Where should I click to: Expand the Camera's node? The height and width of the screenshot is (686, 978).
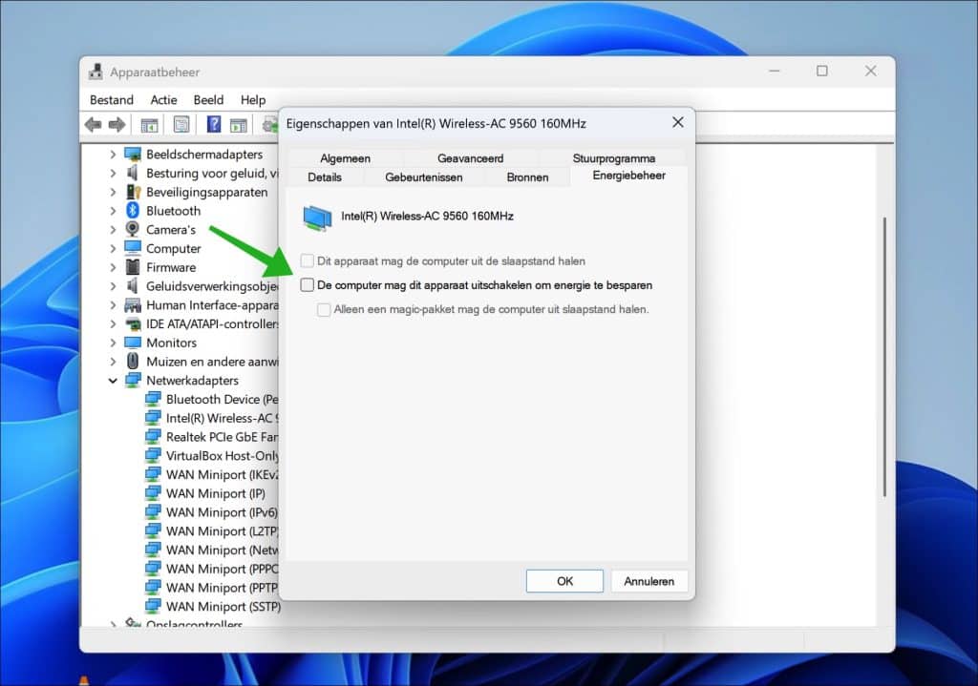pos(113,230)
